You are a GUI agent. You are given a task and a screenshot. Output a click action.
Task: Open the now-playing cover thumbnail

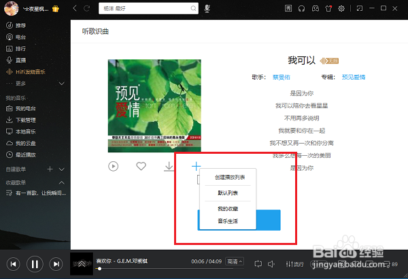point(82,264)
